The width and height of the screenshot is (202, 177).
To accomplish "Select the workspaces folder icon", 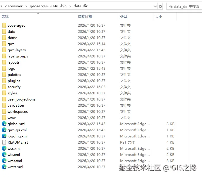I will [x=4, y=112].
